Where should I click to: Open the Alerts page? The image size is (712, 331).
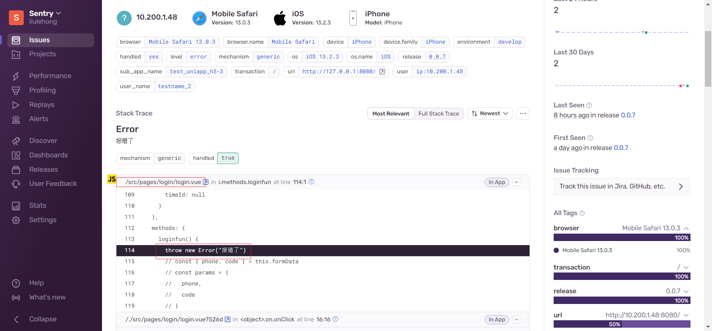[39, 119]
